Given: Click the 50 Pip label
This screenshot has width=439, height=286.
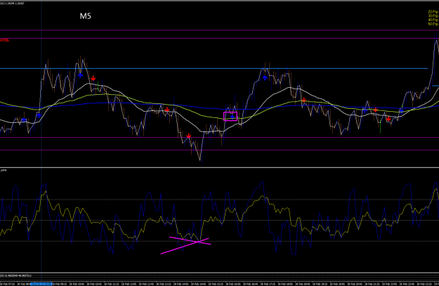Looking at the screenshot, I should coord(433,24).
